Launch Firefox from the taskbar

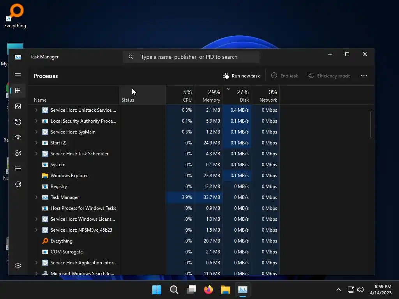[208, 290]
